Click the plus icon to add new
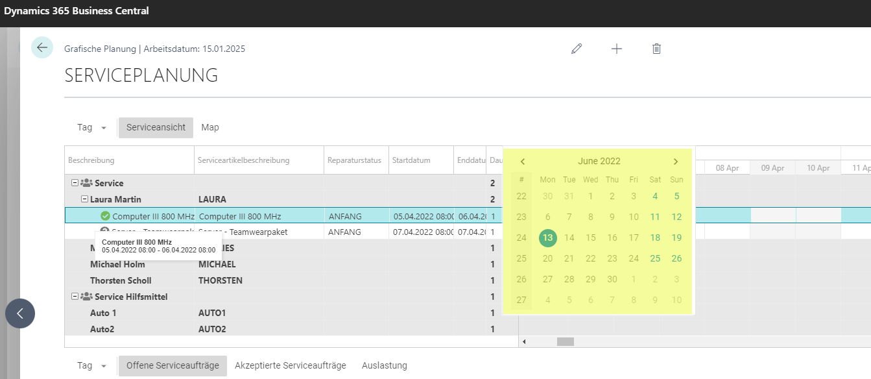The image size is (871, 379). point(617,49)
